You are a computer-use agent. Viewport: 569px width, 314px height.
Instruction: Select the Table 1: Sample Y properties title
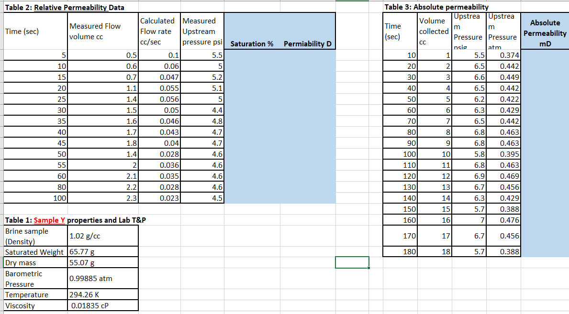pyautogui.click(x=48, y=220)
